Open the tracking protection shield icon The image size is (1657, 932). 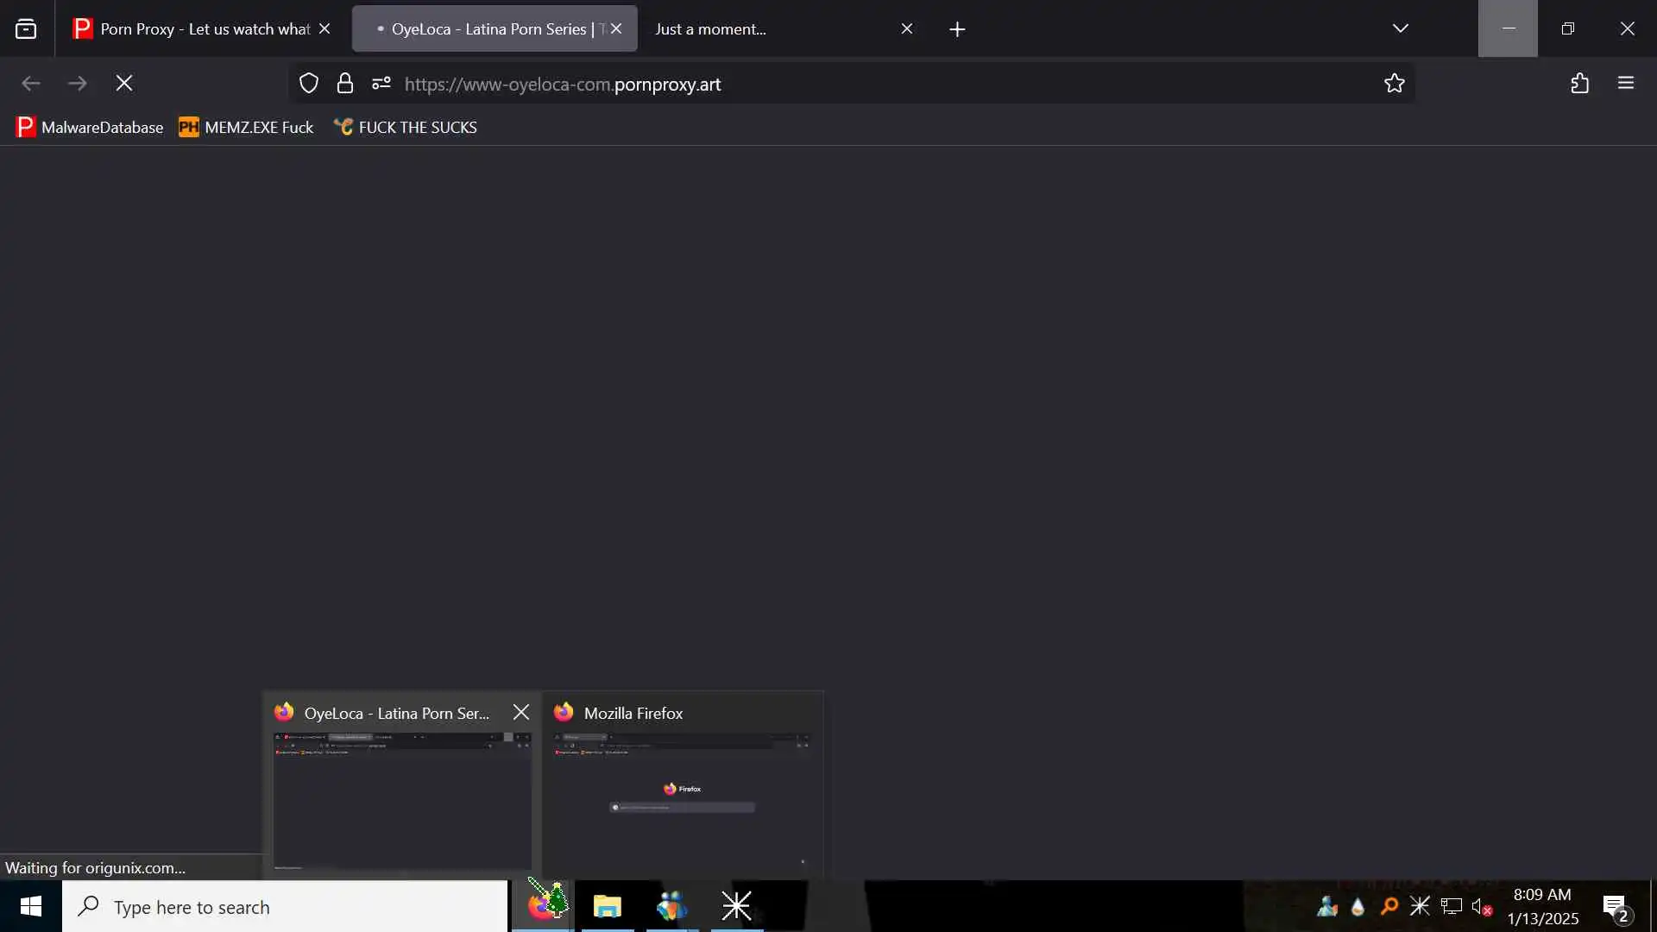309,84
